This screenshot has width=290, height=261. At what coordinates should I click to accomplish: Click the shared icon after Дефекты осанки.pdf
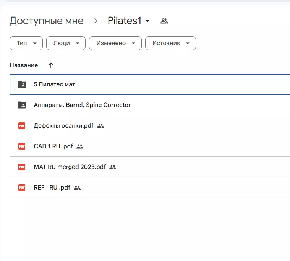(100, 126)
